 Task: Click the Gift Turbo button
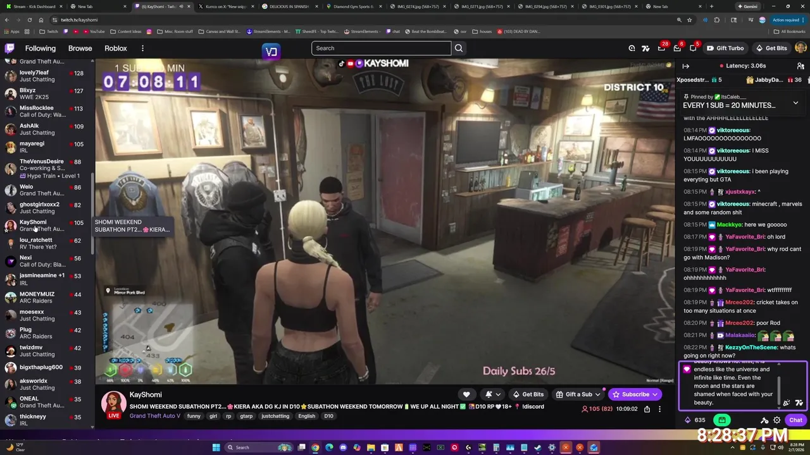point(725,48)
